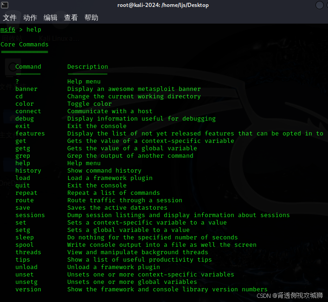Click the 'getg' command
This screenshot has height=302, width=328.
[x=23, y=148]
